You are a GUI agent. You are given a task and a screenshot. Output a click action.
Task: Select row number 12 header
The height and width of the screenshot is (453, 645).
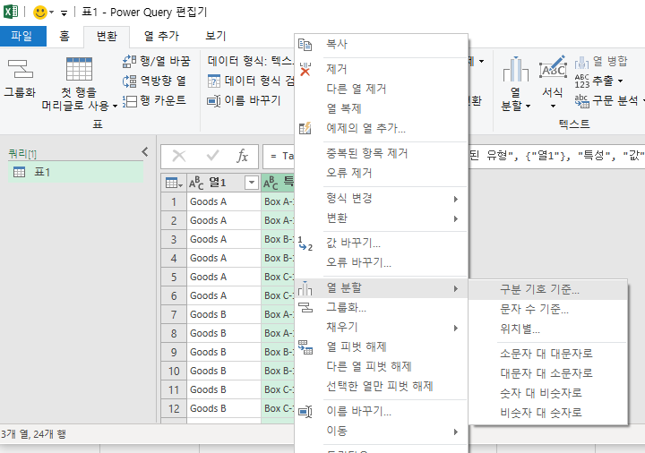coord(174,408)
